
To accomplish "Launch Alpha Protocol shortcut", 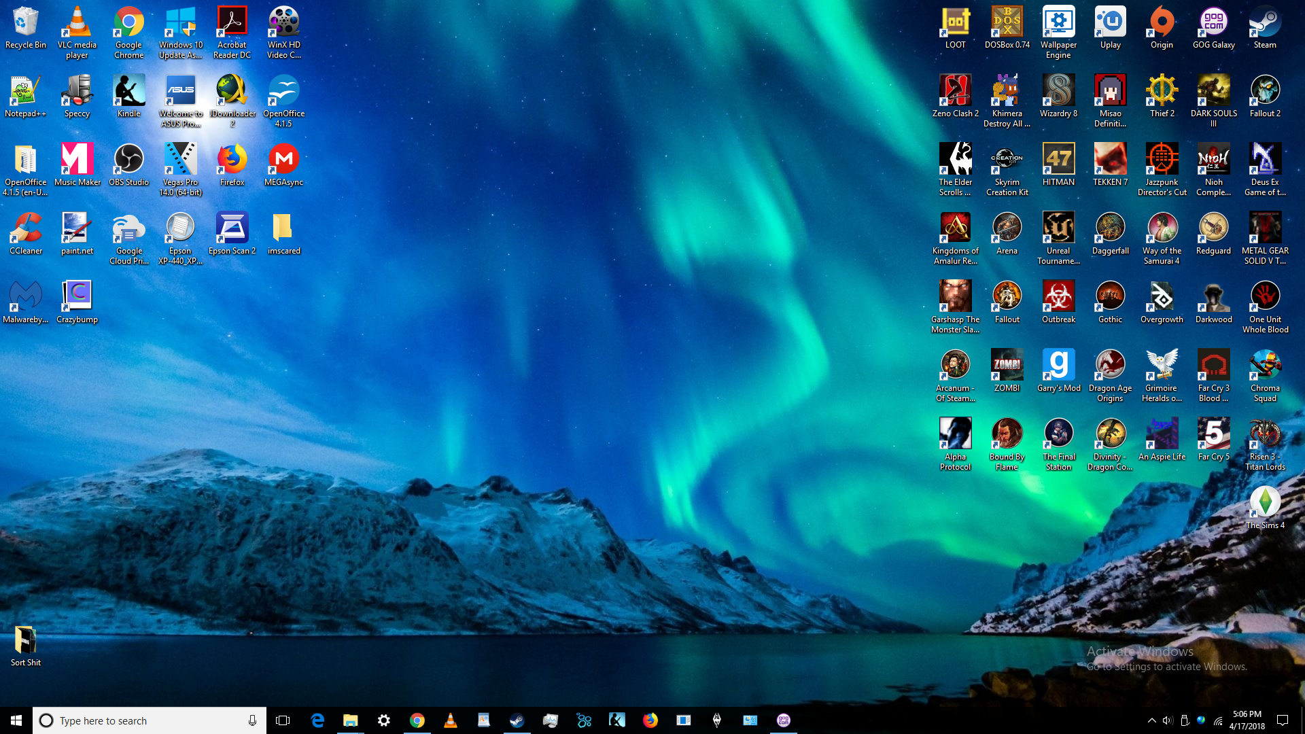I will [956, 445].
